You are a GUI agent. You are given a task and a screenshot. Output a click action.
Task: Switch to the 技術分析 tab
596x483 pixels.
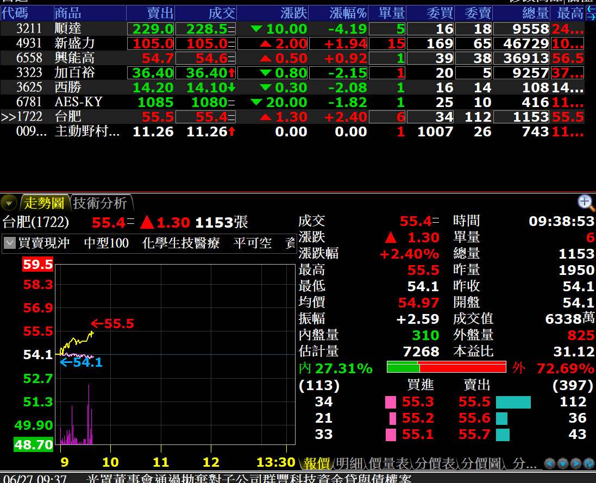click(99, 203)
